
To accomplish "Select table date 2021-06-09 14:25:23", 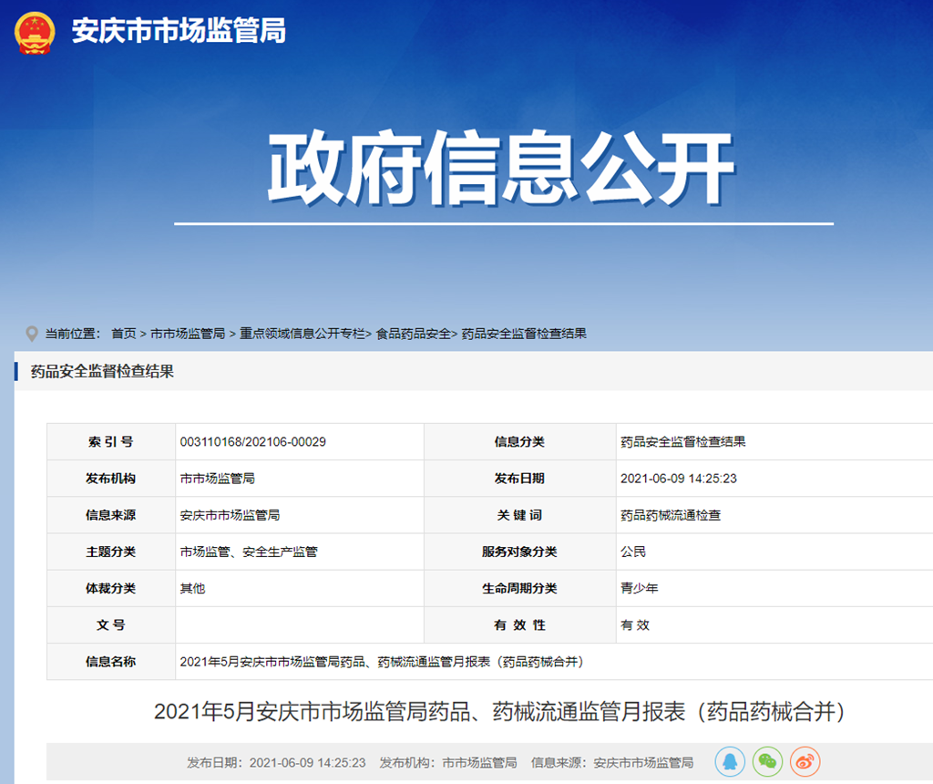I will click(678, 479).
